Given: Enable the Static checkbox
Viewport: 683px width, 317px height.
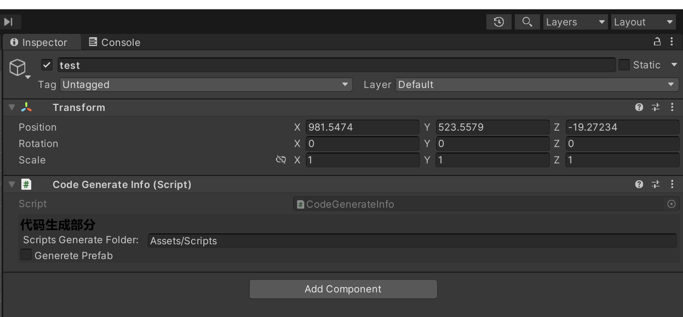Looking at the screenshot, I should tap(624, 65).
